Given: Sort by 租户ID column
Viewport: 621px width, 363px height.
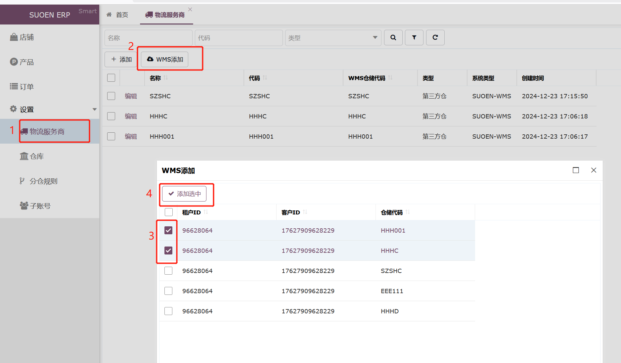Looking at the screenshot, I should tap(206, 212).
